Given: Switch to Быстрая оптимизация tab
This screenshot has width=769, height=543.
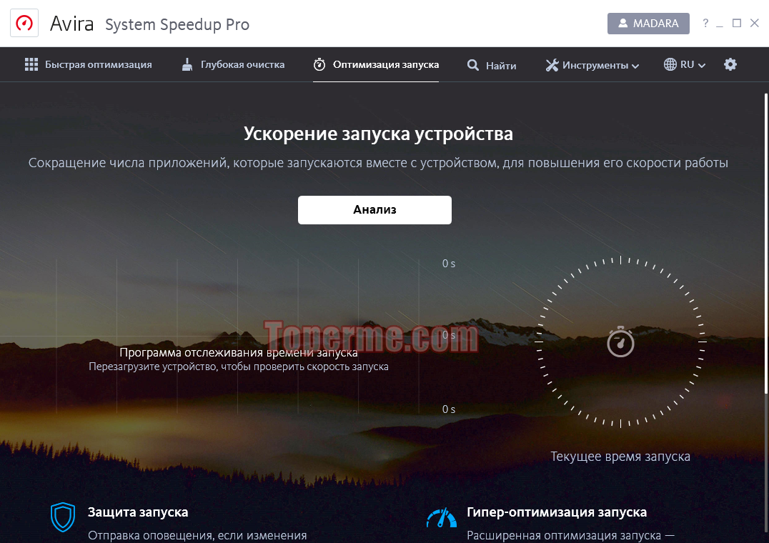Looking at the screenshot, I should coord(89,65).
